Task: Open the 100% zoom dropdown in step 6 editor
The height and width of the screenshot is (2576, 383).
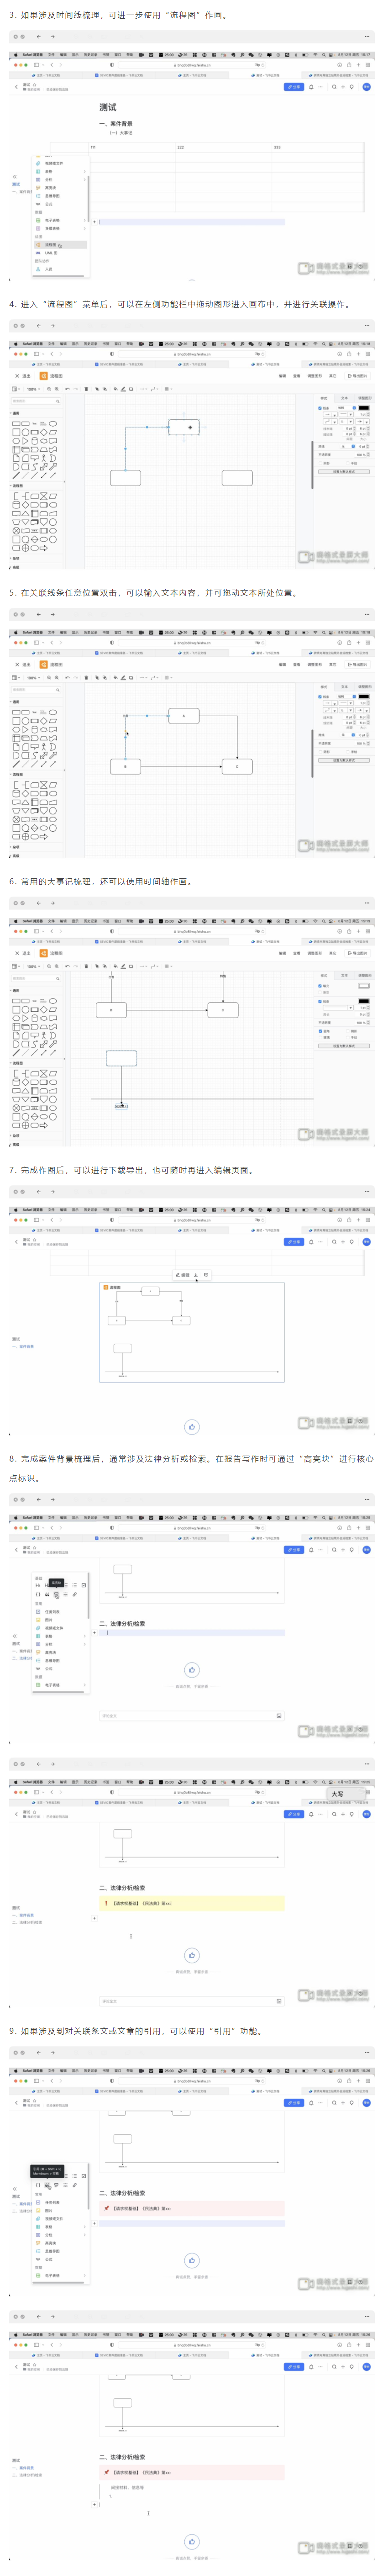Action: pos(33,966)
